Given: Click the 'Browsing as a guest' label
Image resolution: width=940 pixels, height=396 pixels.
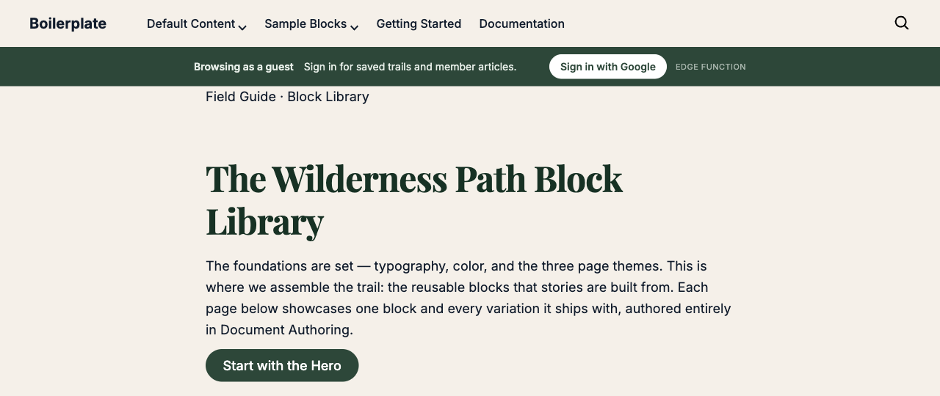Looking at the screenshot, I should [244, 67].
